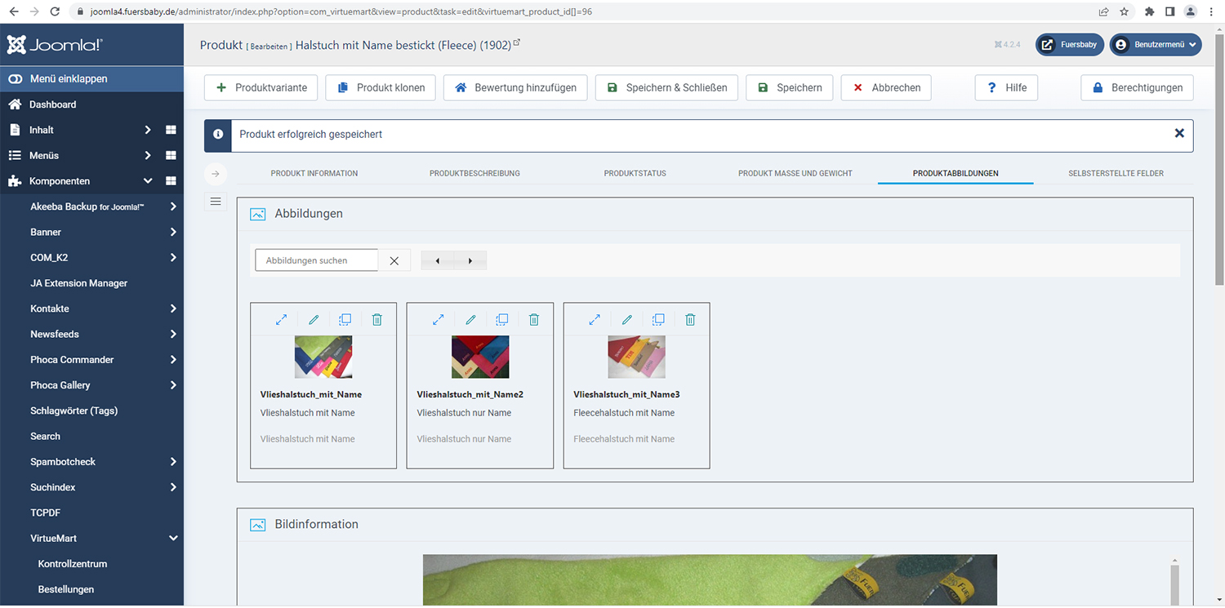The image size is (1225, 608).
Task: Open the Selbsterstellte Felder tab
Action: point(1116,173)
